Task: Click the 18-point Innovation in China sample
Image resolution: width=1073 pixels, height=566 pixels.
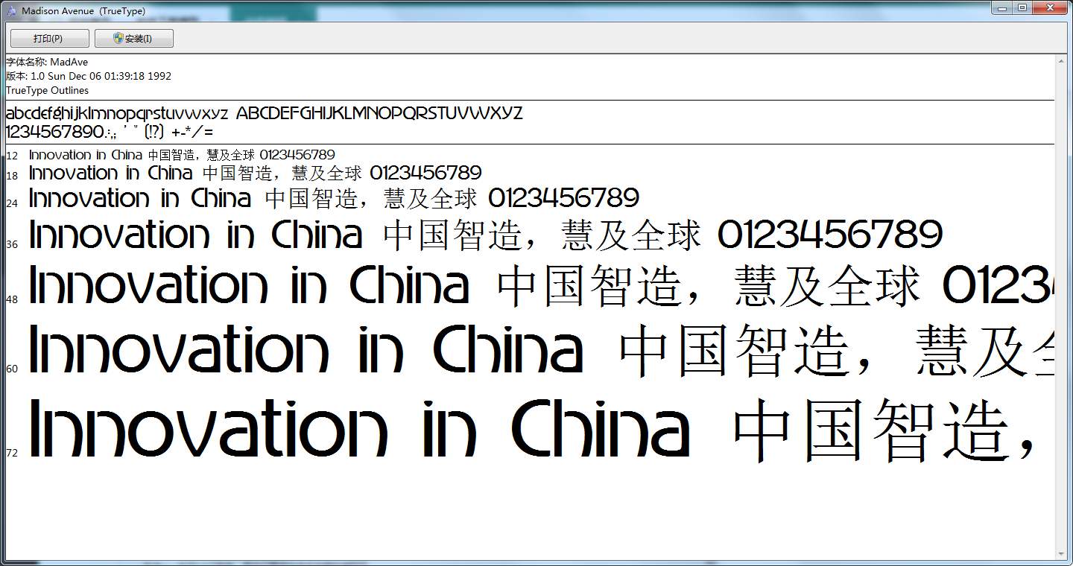Action: tap(256, 174)
